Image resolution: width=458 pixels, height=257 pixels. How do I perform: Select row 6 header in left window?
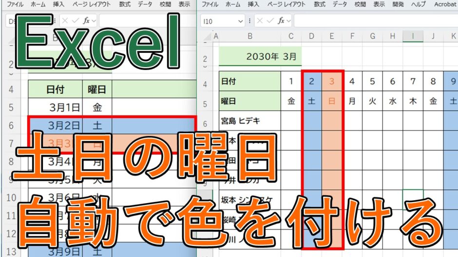click(11, 126)
